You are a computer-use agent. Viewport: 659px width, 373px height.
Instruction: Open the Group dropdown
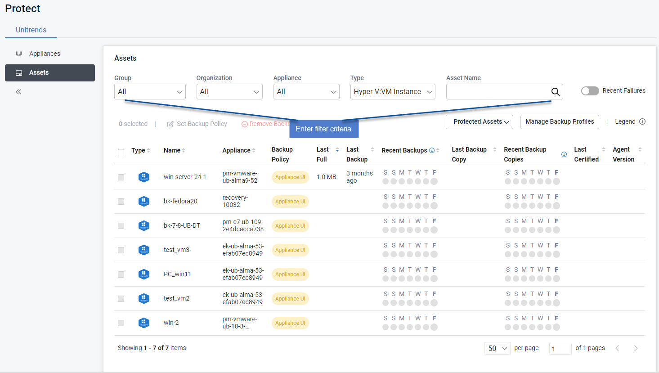(150, 91)
